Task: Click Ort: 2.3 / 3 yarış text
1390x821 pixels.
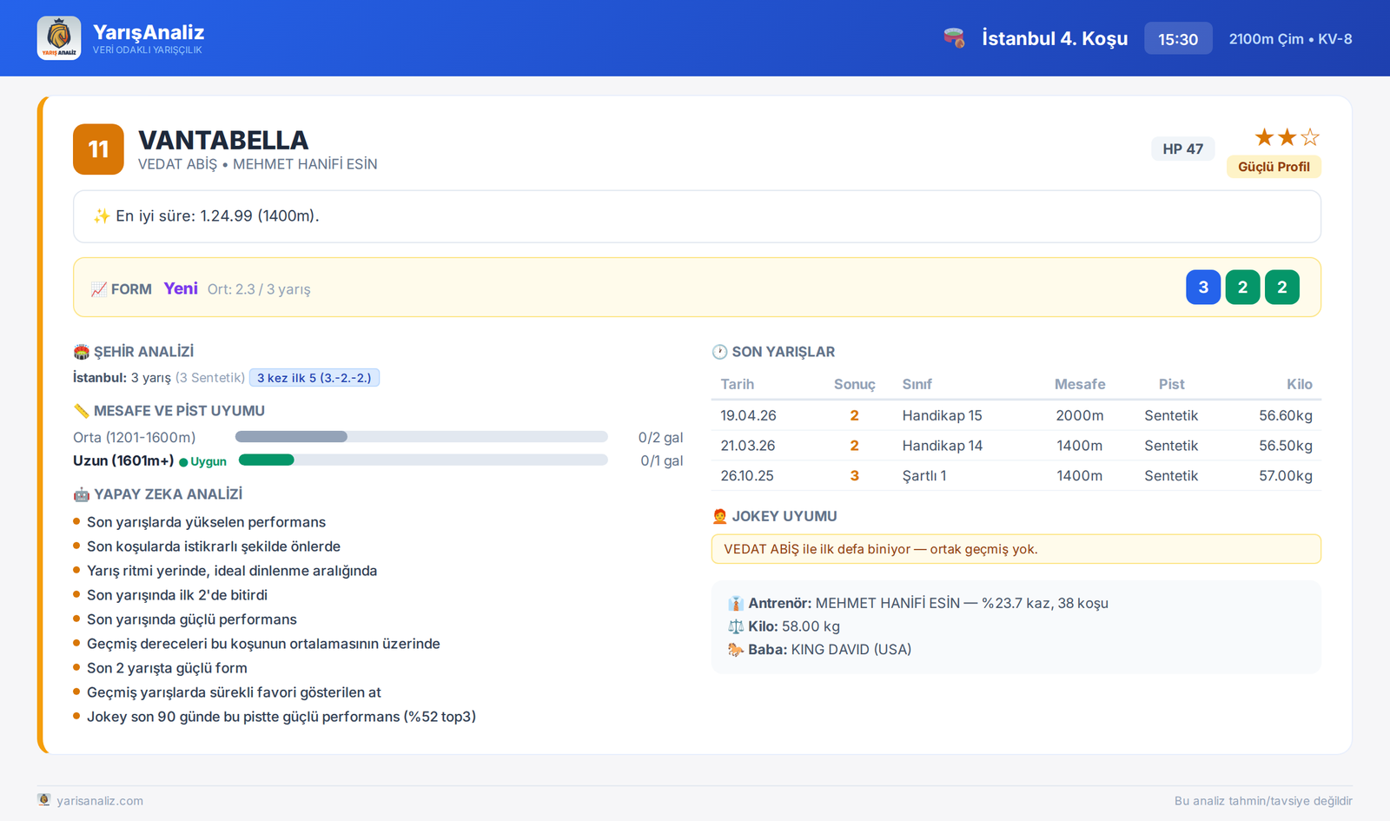Action: (259, 289)
